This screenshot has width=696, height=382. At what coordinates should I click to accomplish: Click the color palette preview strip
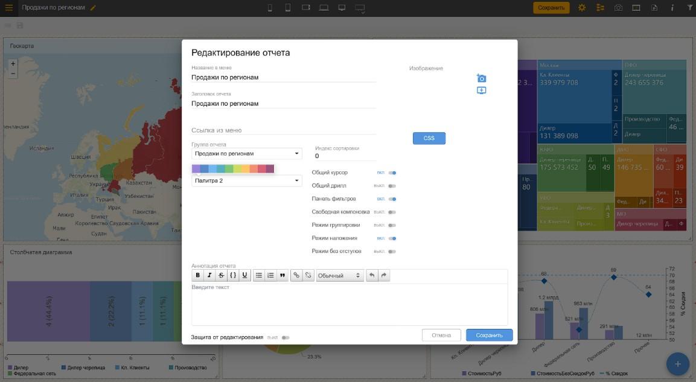pyautogui.click(x=233, y=168)
